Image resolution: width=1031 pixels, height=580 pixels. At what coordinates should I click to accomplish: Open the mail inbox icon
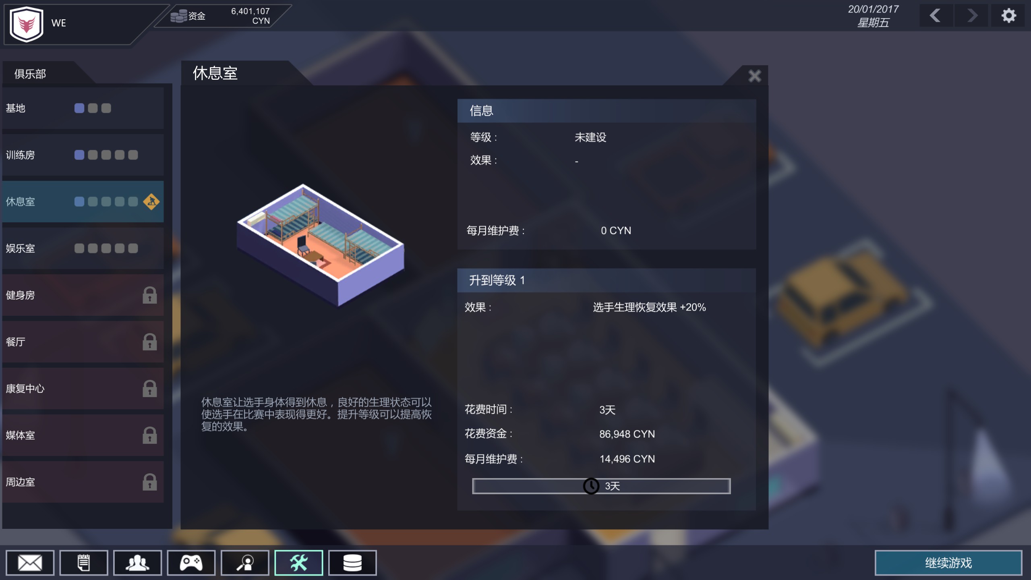pyautogui.click(x=30, y=563)
